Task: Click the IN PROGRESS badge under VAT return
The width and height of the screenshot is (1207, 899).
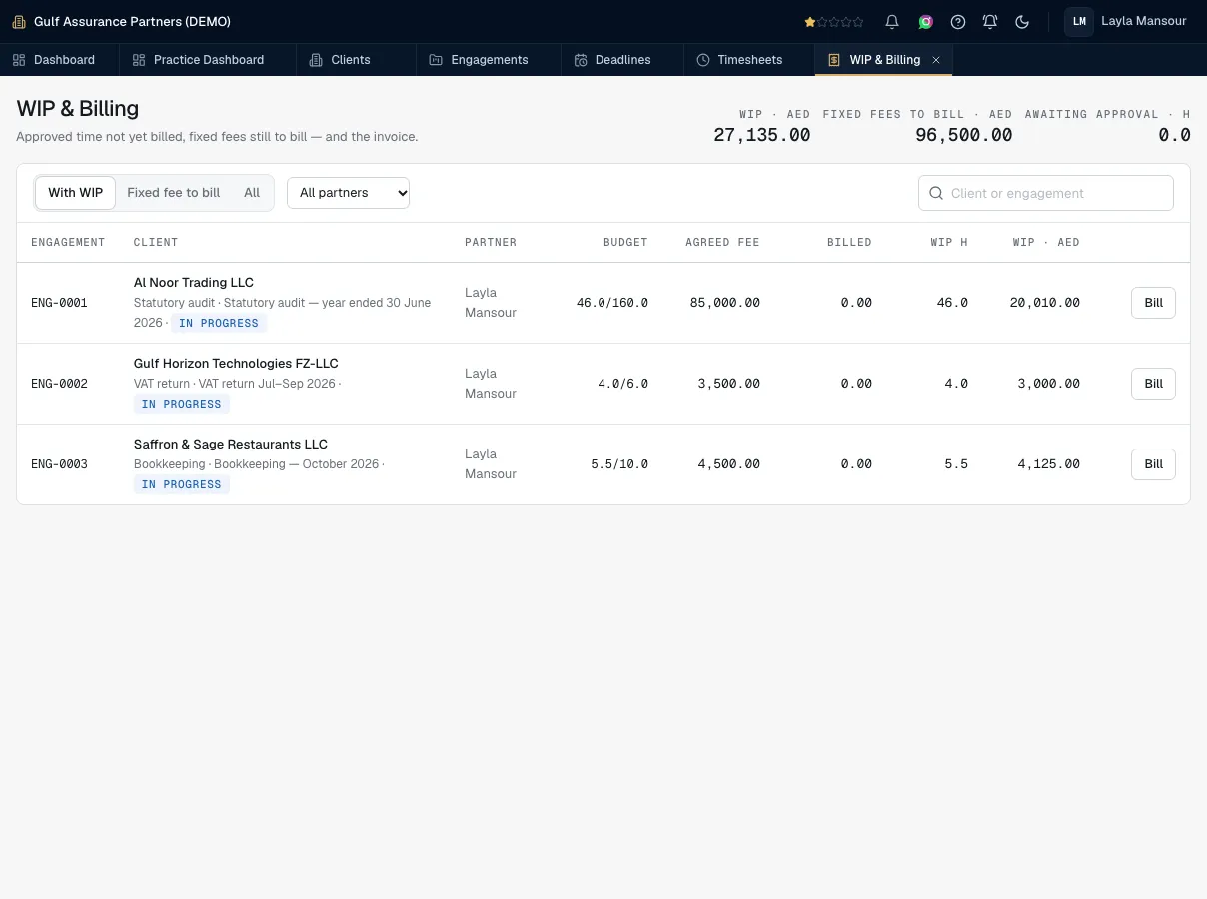Action: tap(182, 404)
